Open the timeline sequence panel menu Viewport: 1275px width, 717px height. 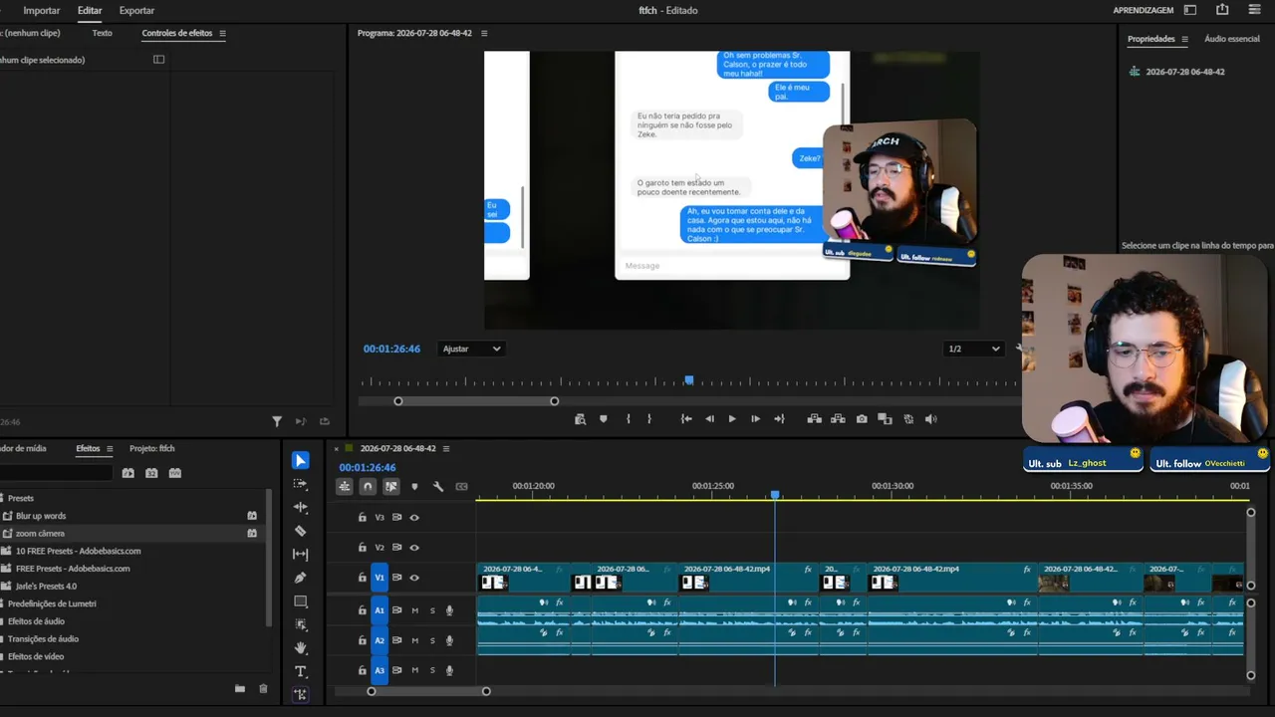pyautogui.click(x=446, y=449)
